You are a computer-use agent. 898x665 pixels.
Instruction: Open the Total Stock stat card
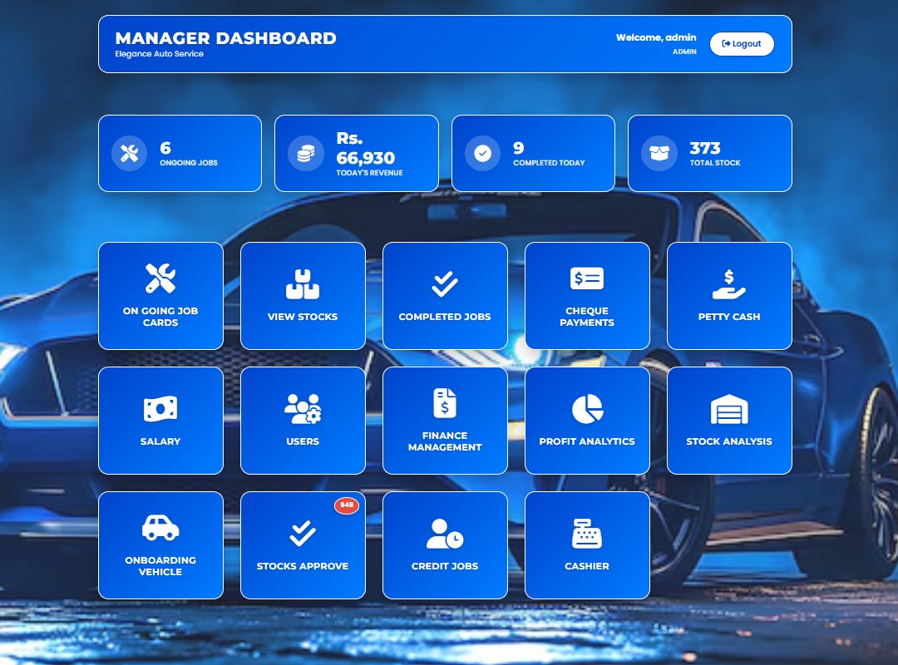point(709,154)
